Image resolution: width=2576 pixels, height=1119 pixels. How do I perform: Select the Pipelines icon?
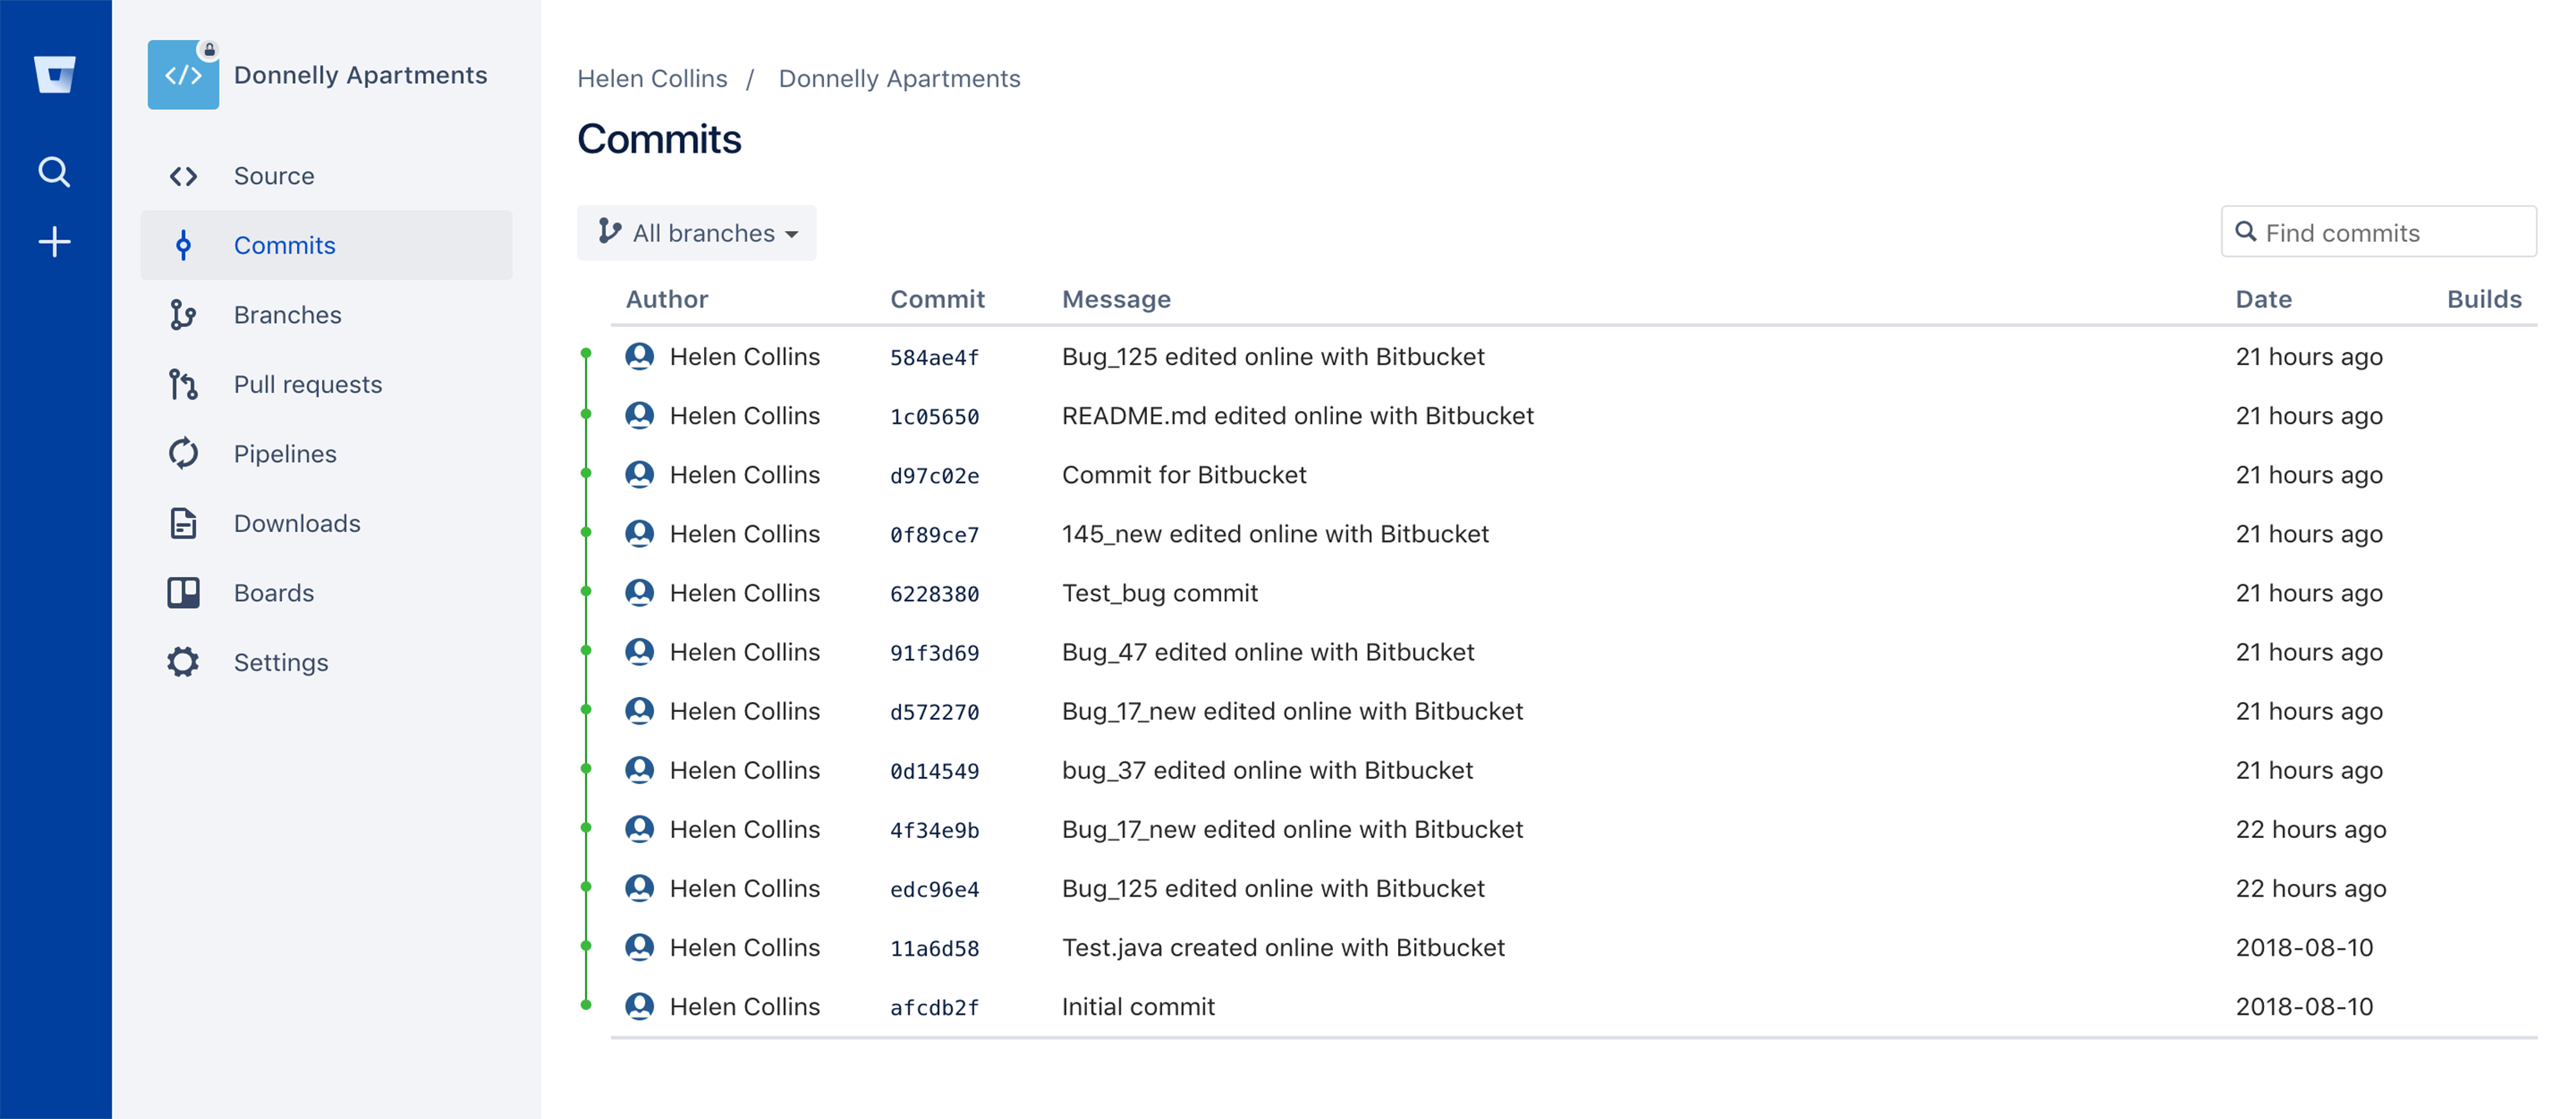click(184, 453)
